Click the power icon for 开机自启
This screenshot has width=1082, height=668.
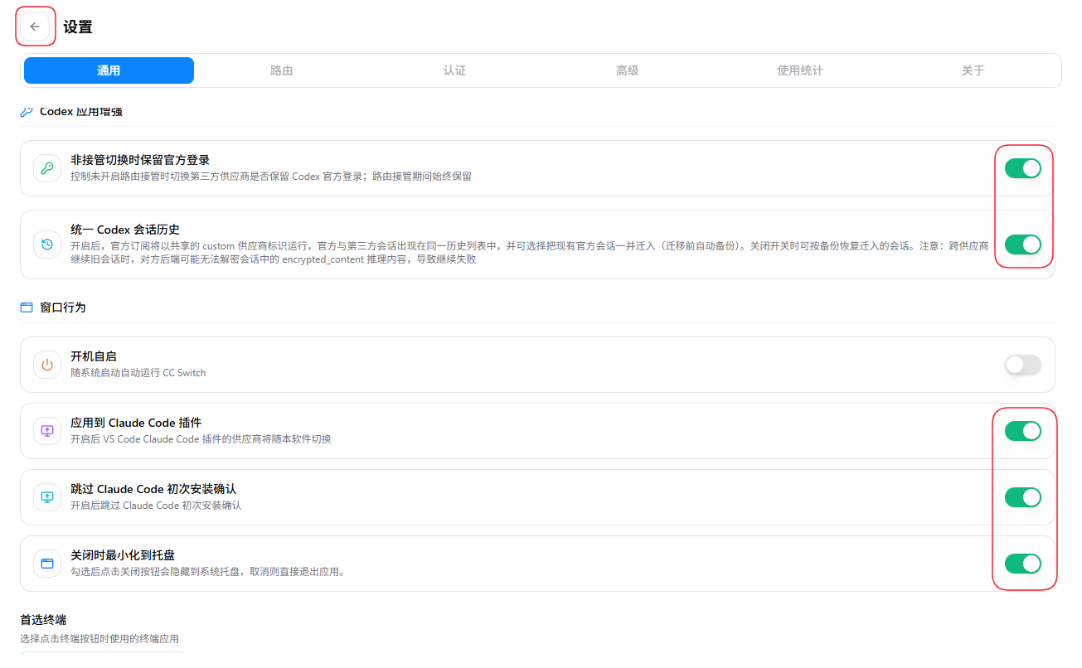47,365
